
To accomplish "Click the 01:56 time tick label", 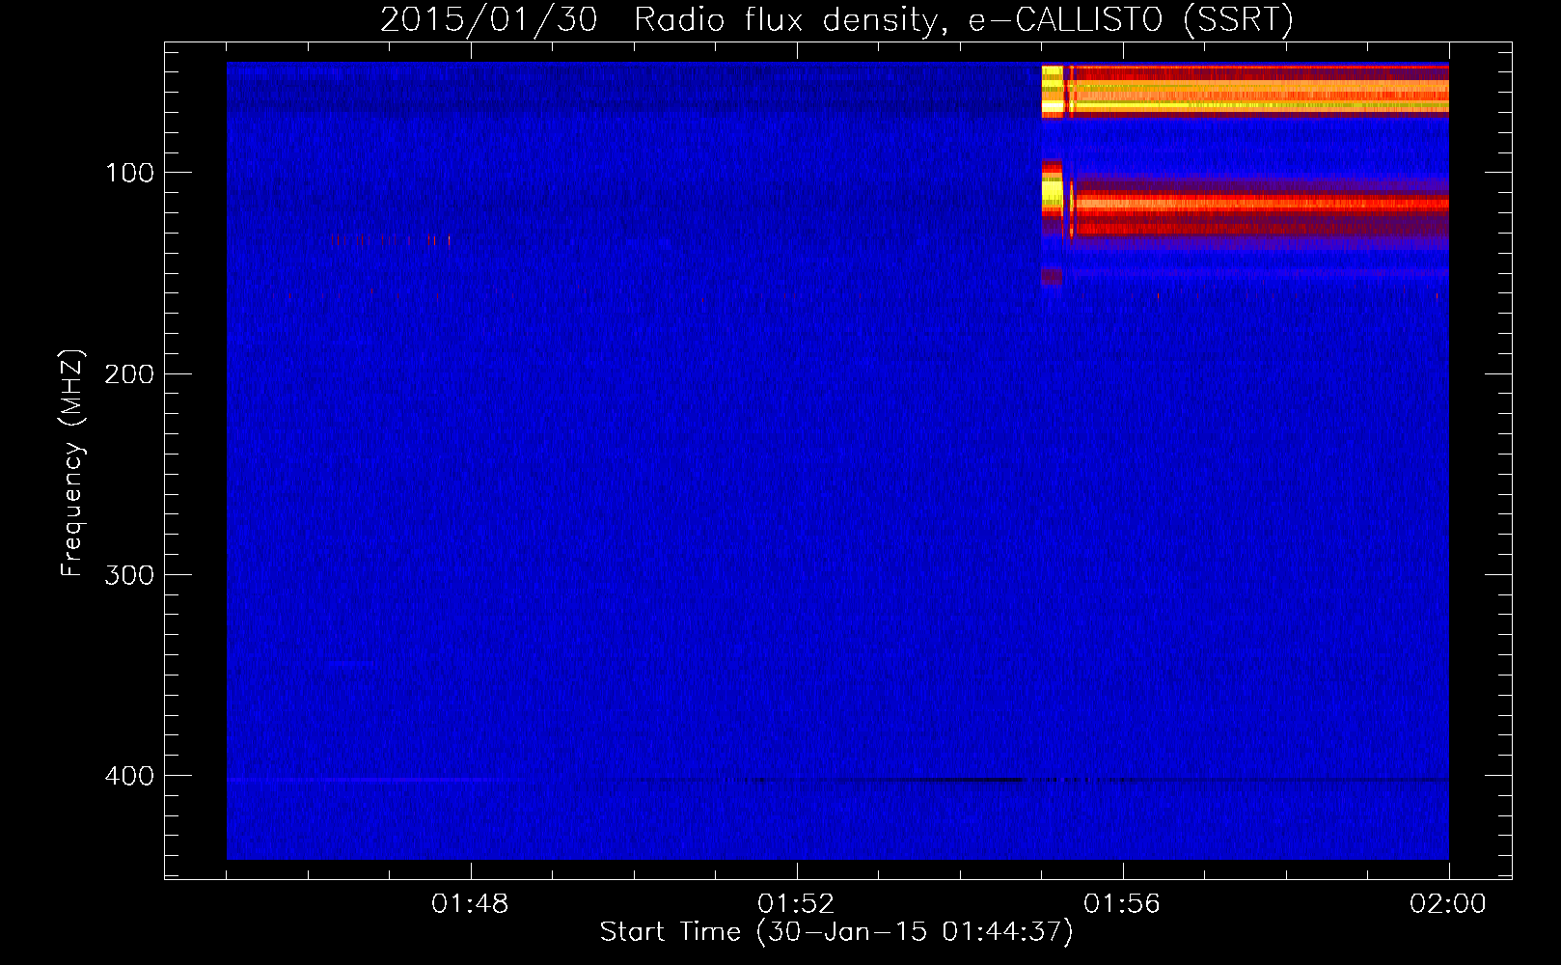I will pyautogui.click(x=1122, y=903).
